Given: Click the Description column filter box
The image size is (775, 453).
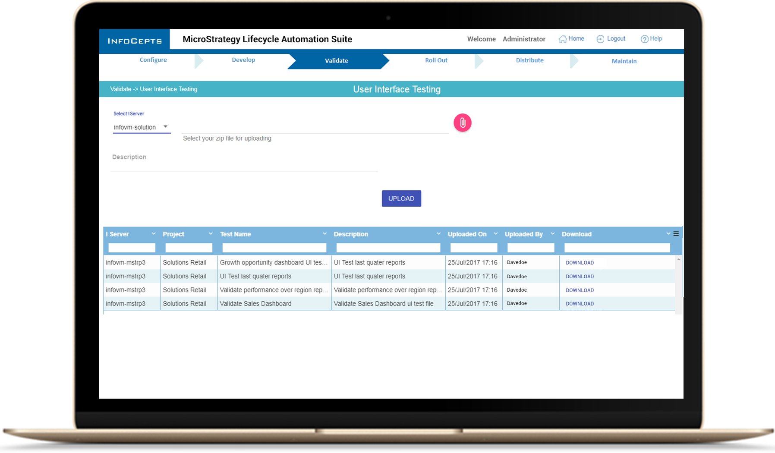Looking at the screenshot, I should pyautogui.click(x=388, y=248).
